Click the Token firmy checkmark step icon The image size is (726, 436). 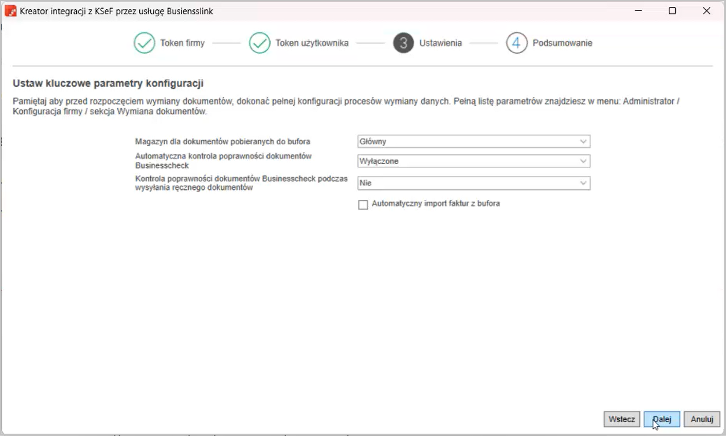[145, 43]
